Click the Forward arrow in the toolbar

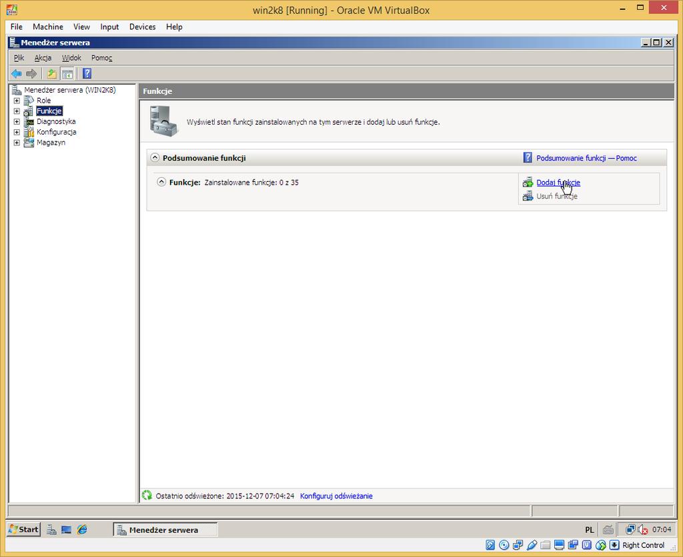click(x=31, y=73)
